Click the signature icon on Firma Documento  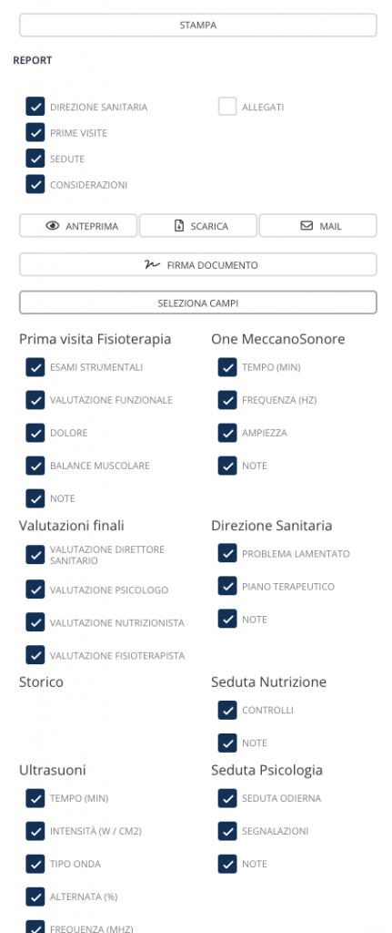pos(152,265)
